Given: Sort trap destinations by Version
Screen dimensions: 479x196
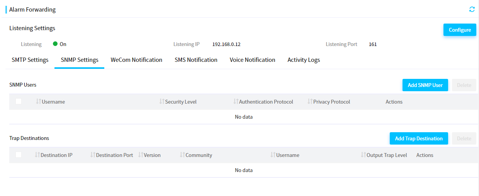Looking at the screenshot, I should [141, 155].
